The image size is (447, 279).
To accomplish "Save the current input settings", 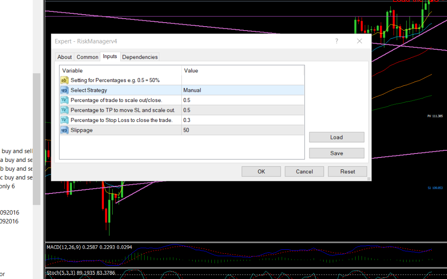I will pyautogui.click(x=336, y=153).
